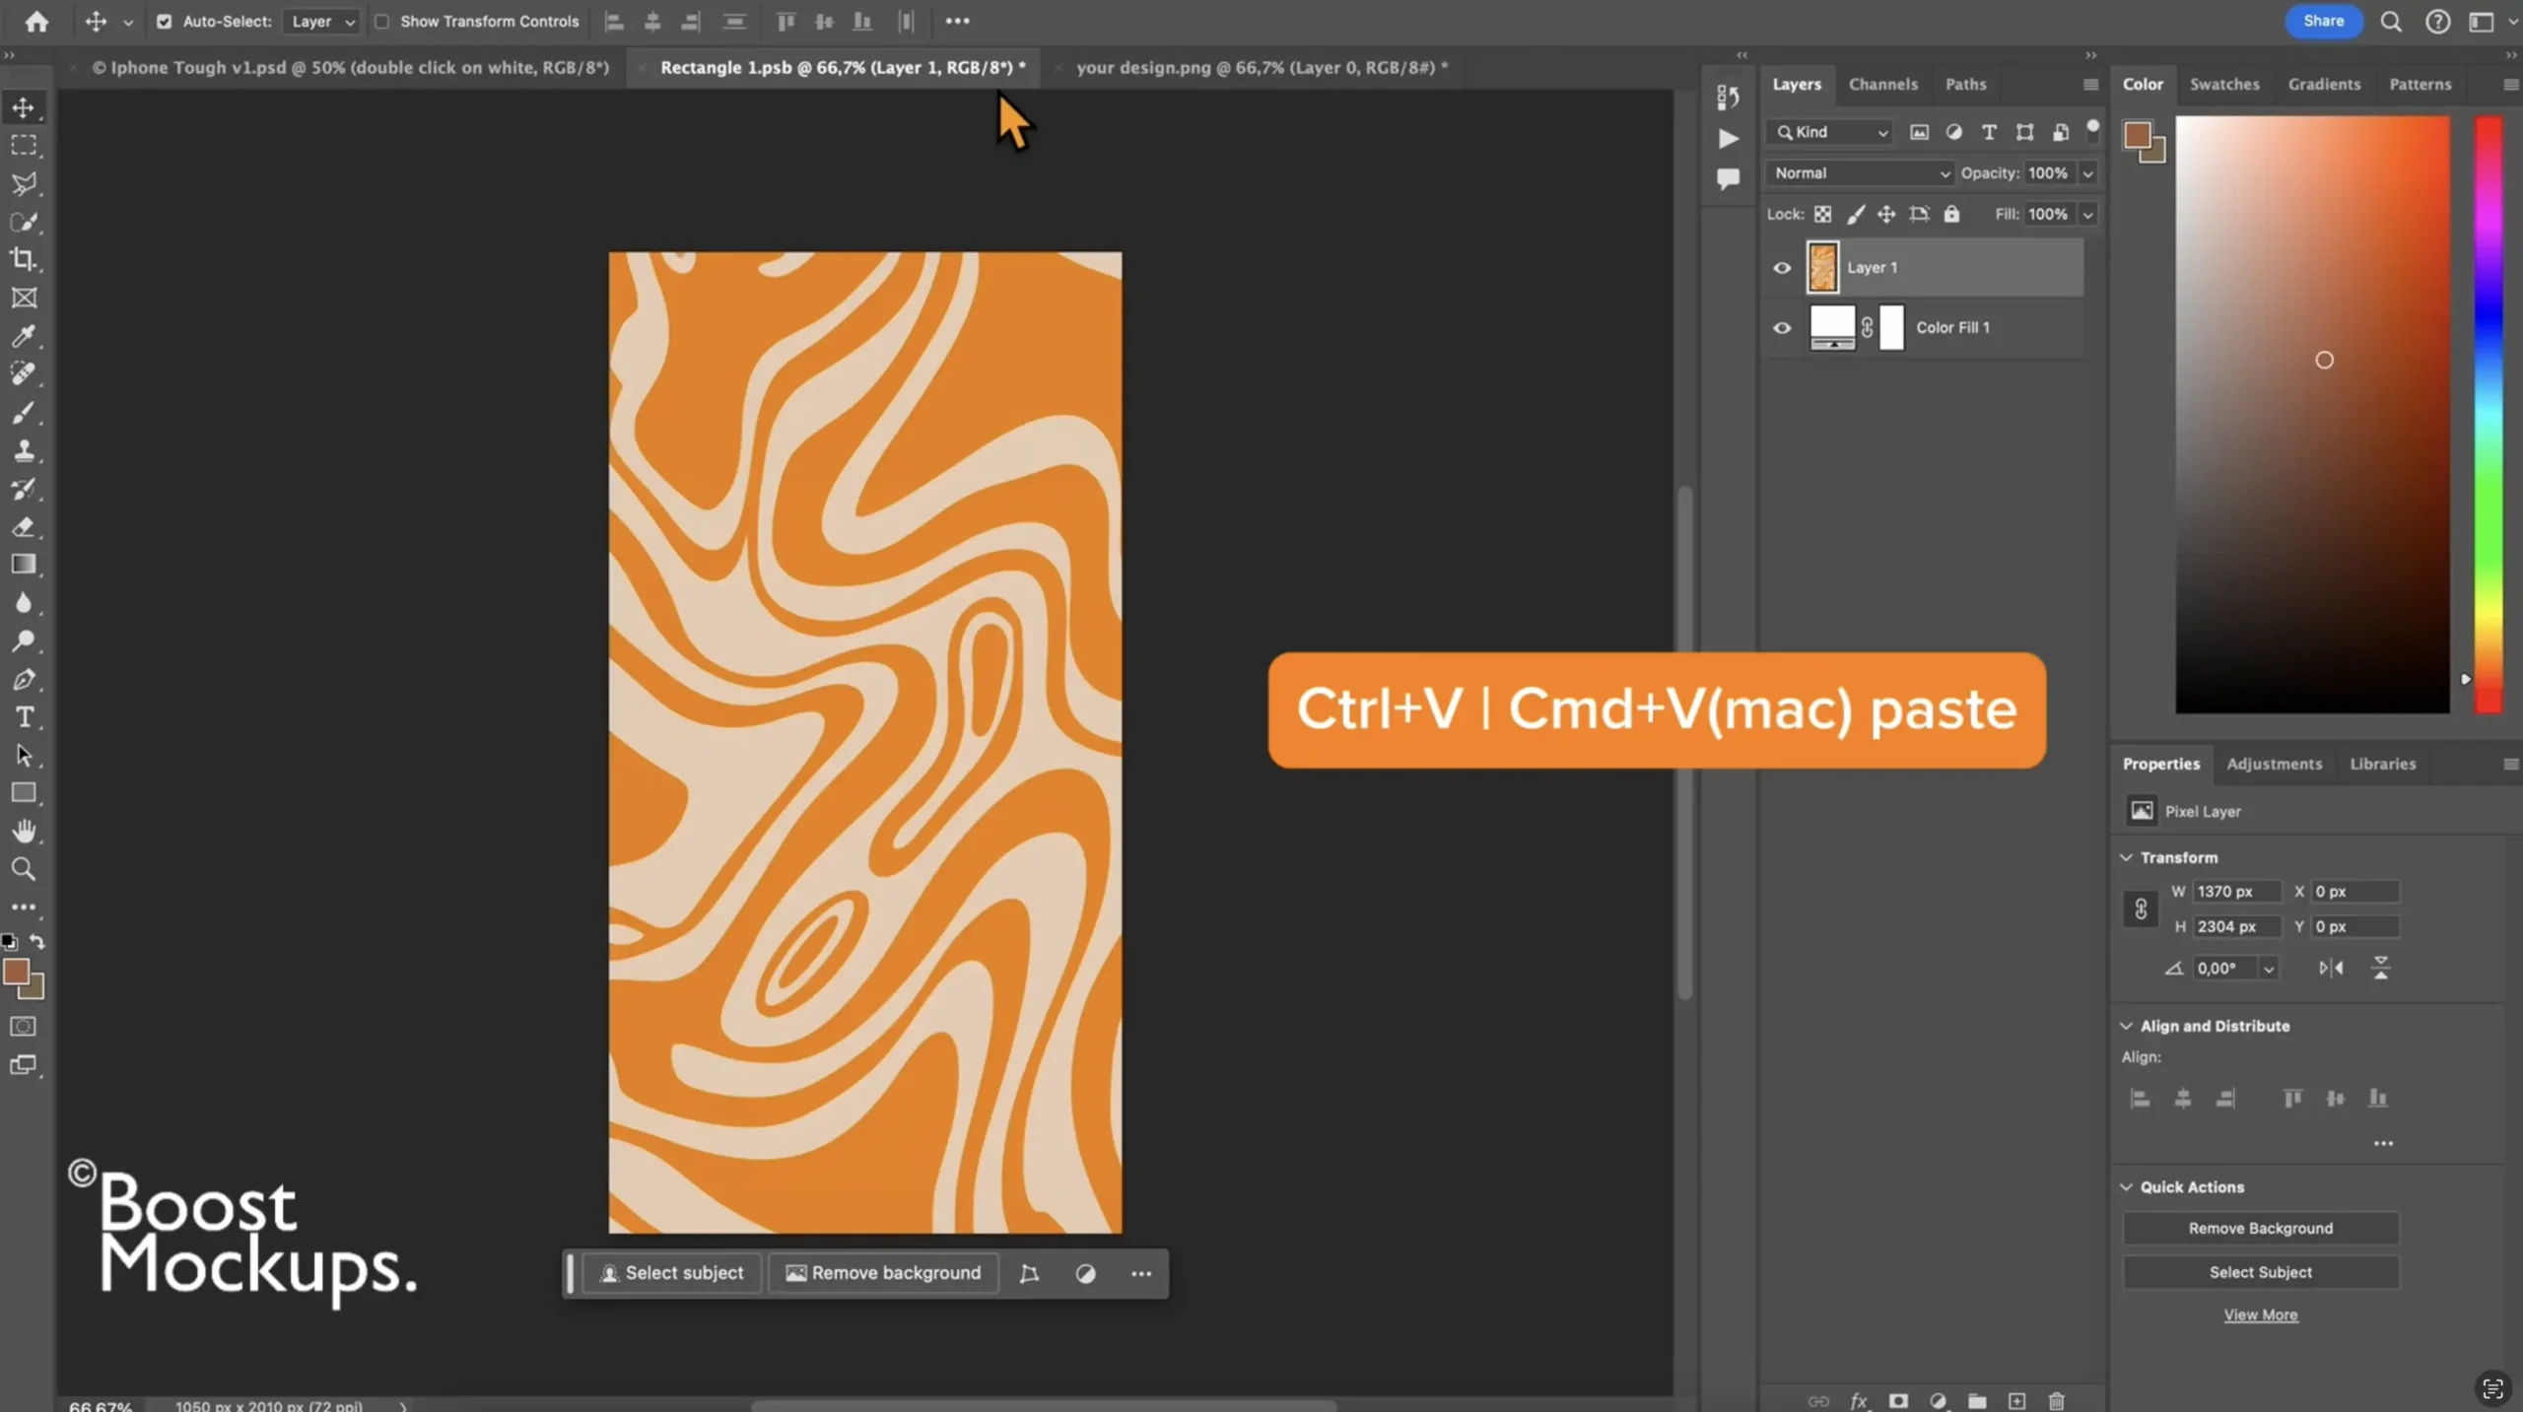The height and width of the screenshot is (1412, 2523).
Task: Open the View More link
Action: pyautogui.click(x=2260, y=1315)
